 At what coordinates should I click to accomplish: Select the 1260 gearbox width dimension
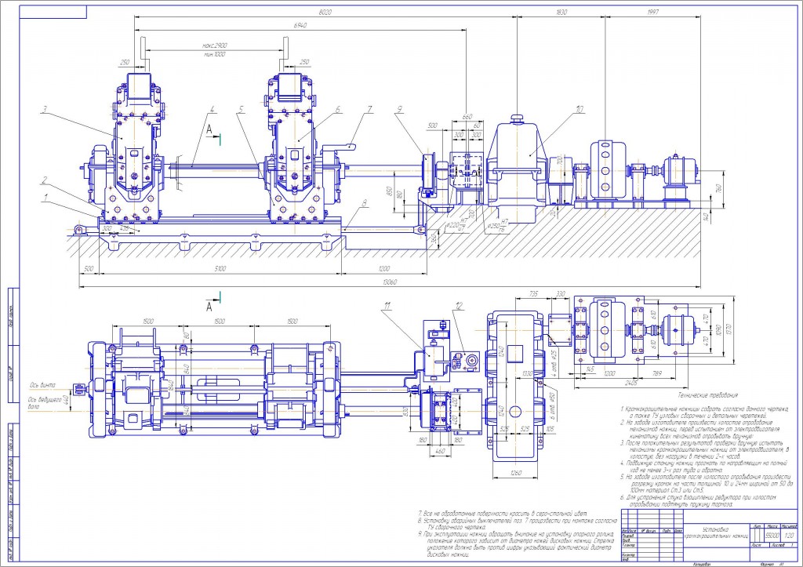pyautogui.click(x=516, y=473)
